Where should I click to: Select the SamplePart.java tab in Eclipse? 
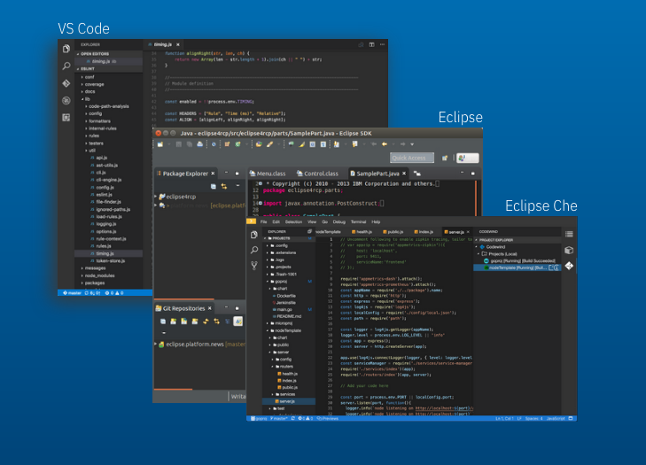click(377, 174)
